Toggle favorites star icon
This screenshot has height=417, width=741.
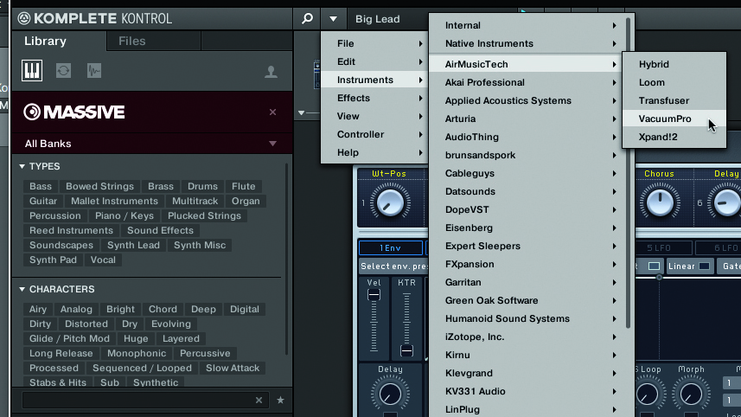(x=280, y=400)
